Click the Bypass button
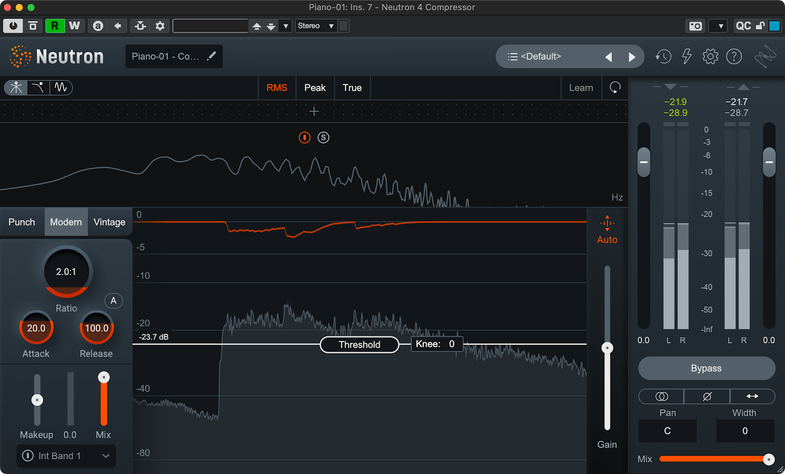785x474 pixels. click(706, 368)
